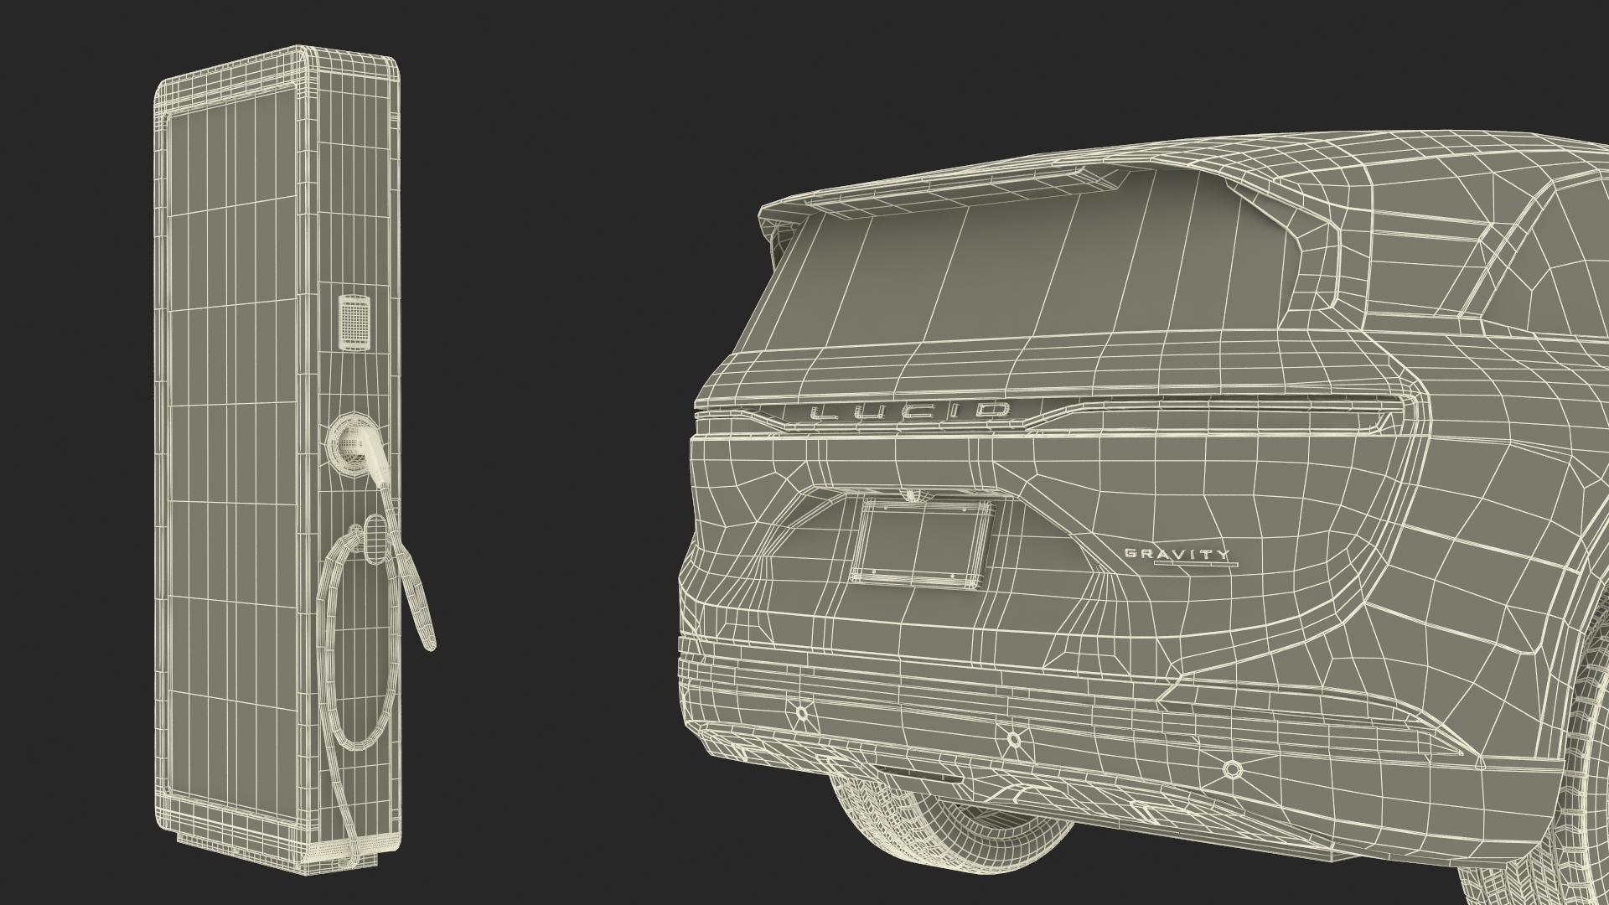
Task: Click the center rear bumper parking sensor
Action: 1014,739
